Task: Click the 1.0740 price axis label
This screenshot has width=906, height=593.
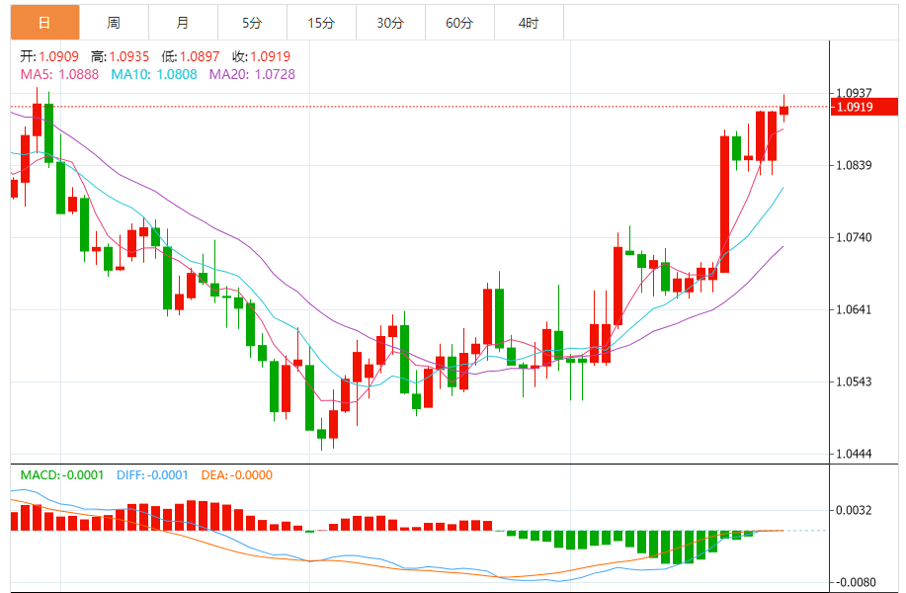Action: point(854,237)
